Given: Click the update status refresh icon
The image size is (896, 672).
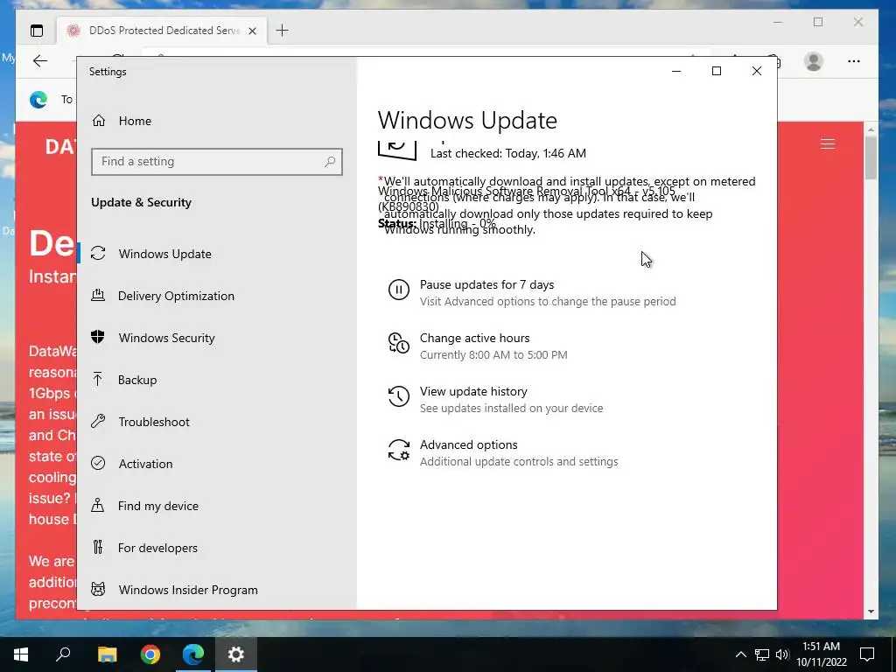Looking at the screenshot, I should pos(397,150).
